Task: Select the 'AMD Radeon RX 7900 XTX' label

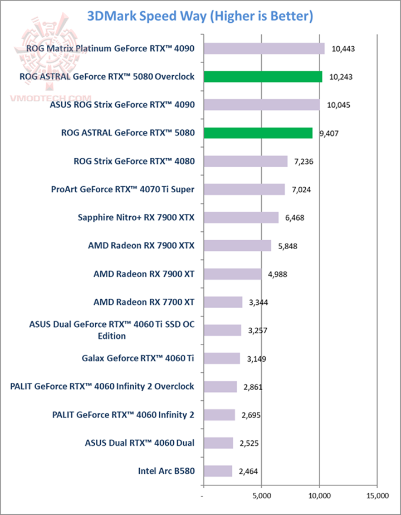Action: tap(141, 246)
